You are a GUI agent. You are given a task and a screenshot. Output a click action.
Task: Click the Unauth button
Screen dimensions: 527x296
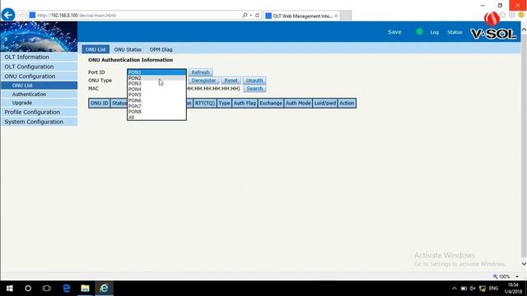254,81
